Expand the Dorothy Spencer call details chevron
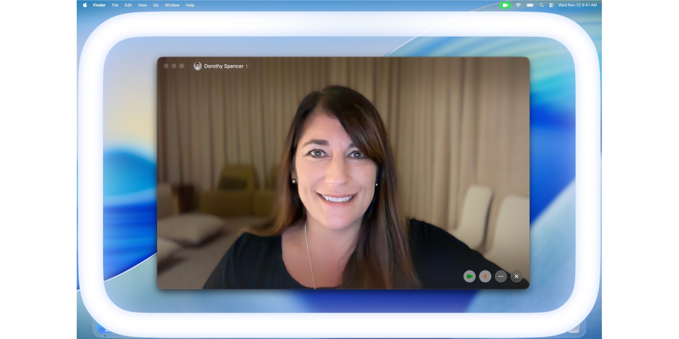The image size is (679, 339). [247, 66]
